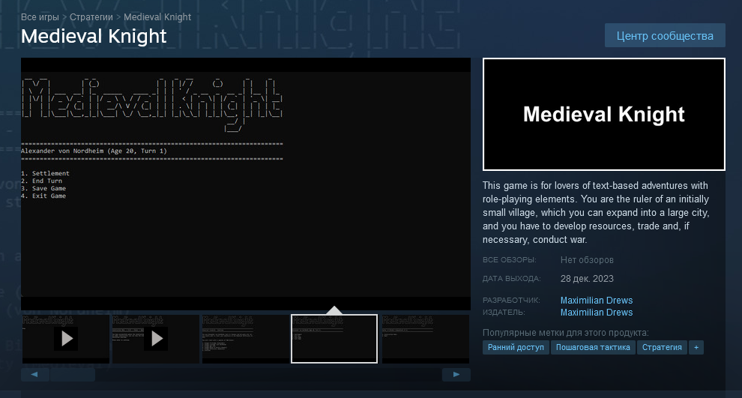Play the second video thumbnail
Viewport: 742px width, 398px height.
coord(156,339)
